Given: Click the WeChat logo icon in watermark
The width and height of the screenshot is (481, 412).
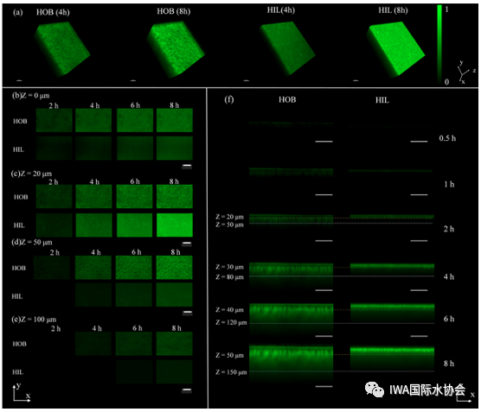Looking at the screenshot, I should [x=375, y=390].
